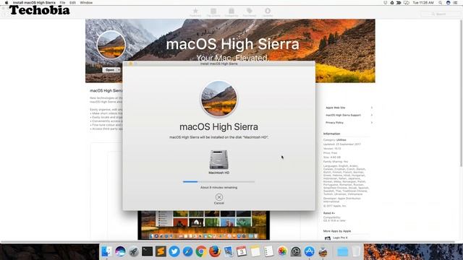Open Photos from the Dock
Screen dimensions: 463x260
(x=282, y=251)
